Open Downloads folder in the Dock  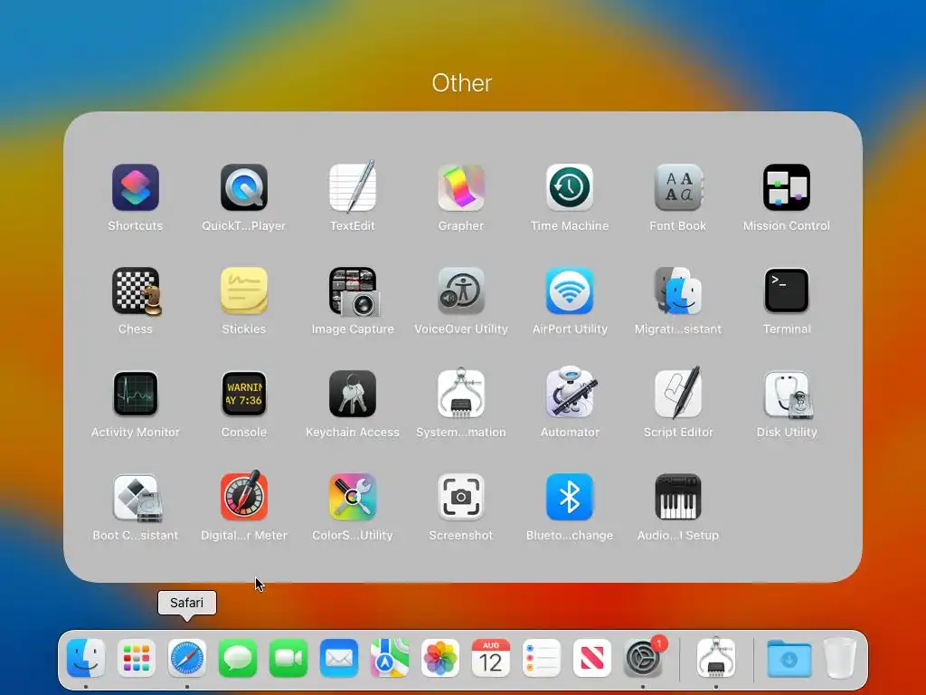click(789, 658)
